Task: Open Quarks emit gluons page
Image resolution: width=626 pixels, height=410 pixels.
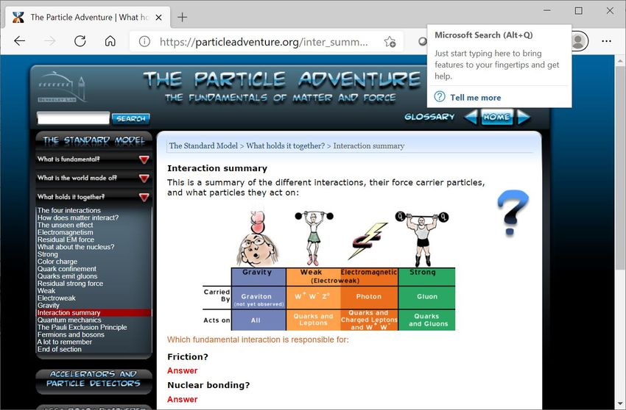Action: (x=67, y=276)
